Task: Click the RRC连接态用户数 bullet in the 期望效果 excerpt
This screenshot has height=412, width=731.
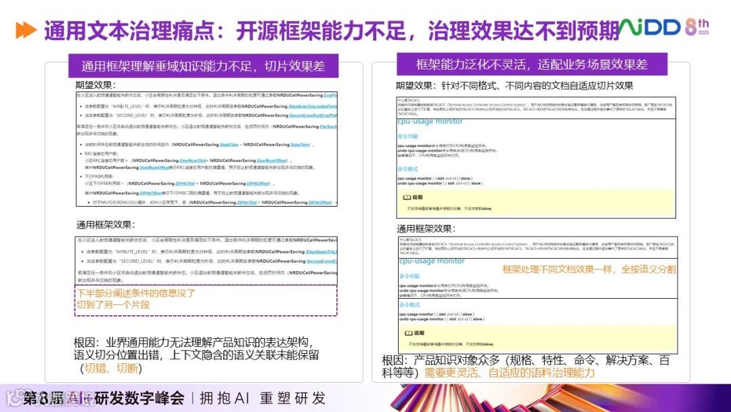Action: [101, 154]
